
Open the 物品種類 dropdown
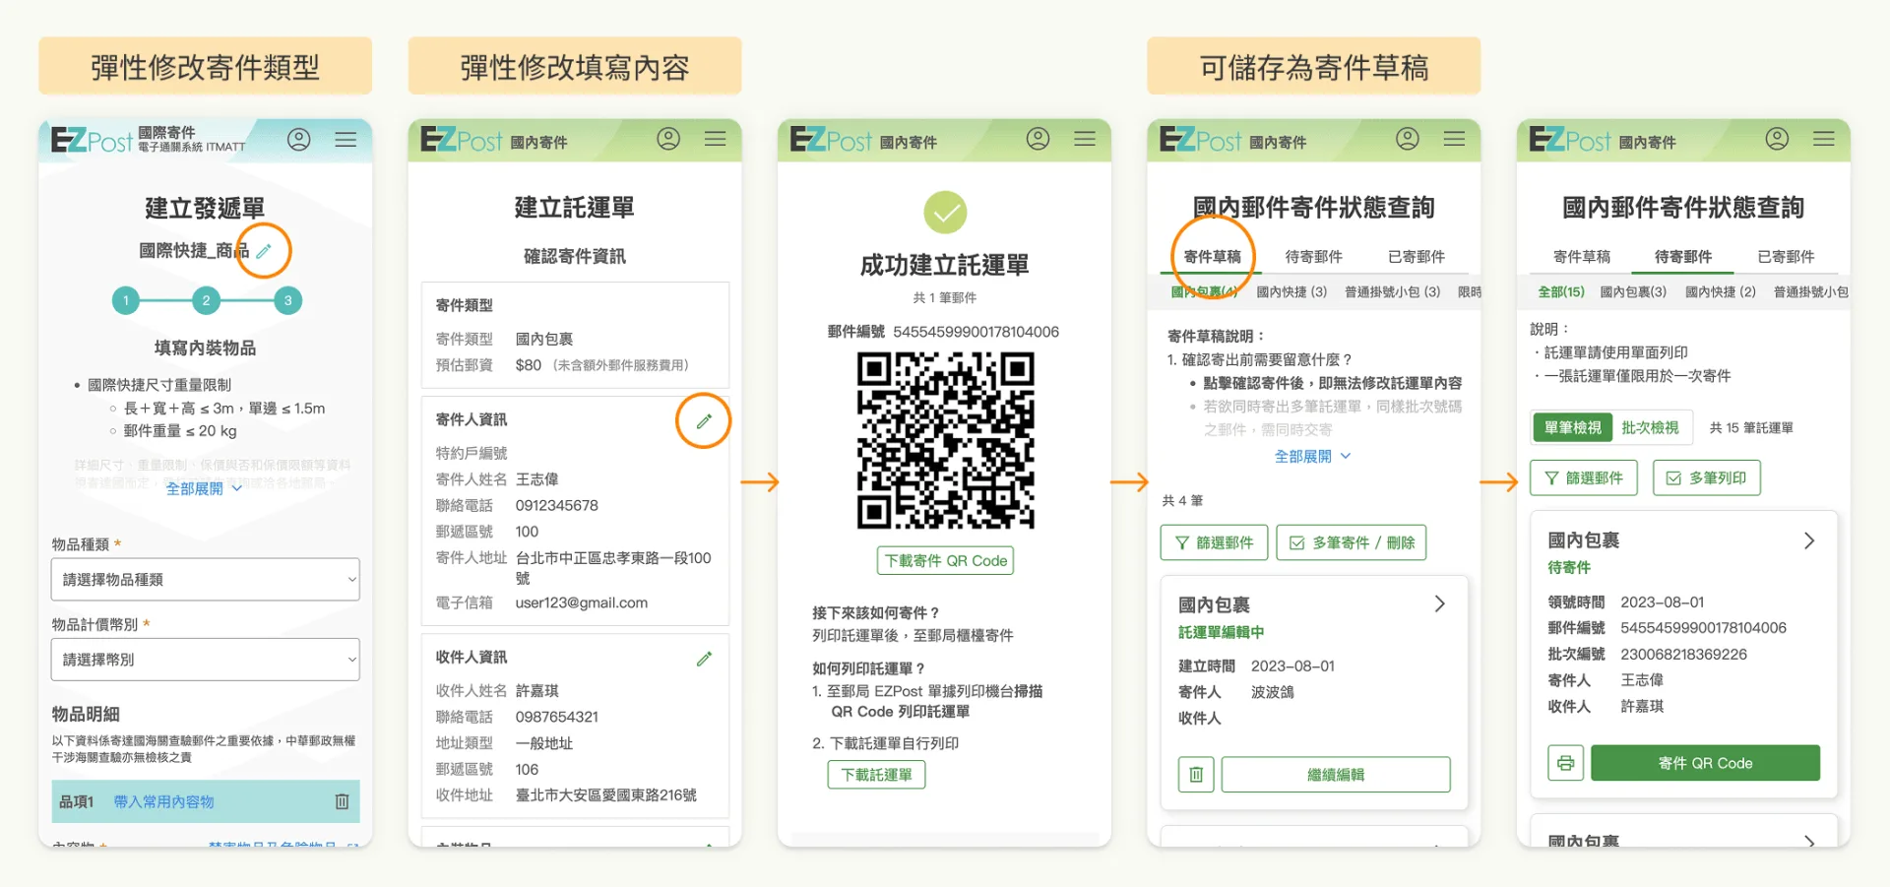205,580
